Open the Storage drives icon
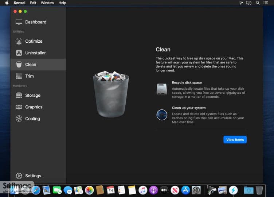The width and height of the screenshot is (274, 197). click(19, 95)
